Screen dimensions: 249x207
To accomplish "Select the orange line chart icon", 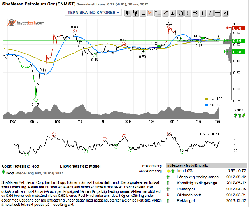I will tap(150, 13).
